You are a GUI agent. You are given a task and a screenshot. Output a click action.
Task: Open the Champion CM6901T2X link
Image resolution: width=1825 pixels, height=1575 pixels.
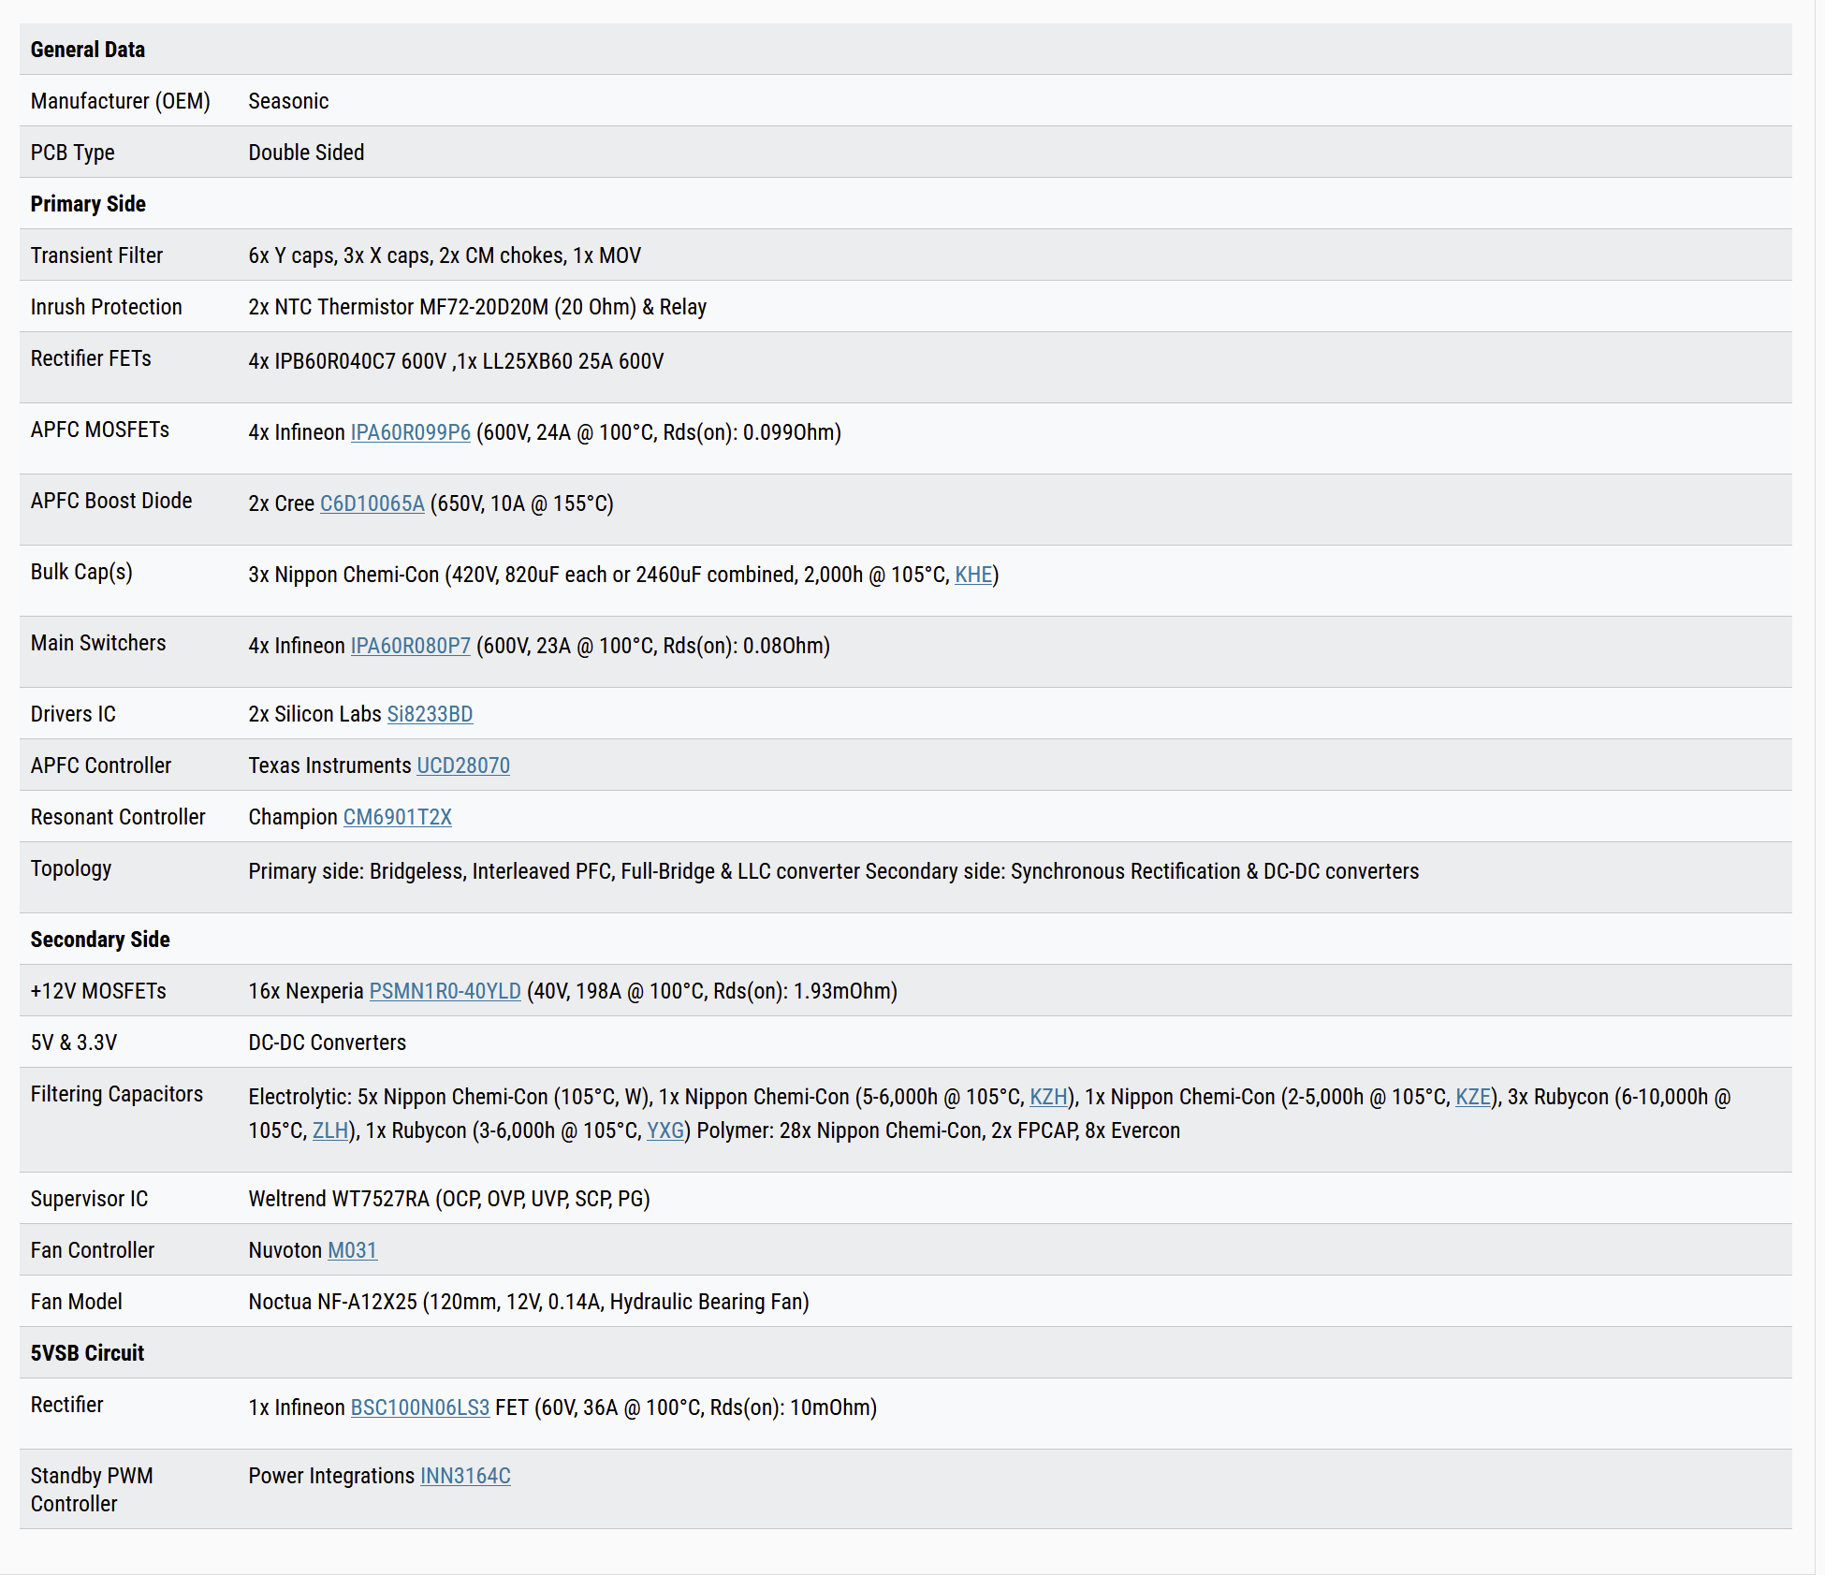coord(397,817)
